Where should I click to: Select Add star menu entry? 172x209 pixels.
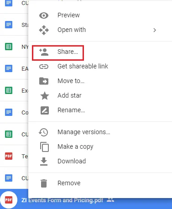coord(100,95)
